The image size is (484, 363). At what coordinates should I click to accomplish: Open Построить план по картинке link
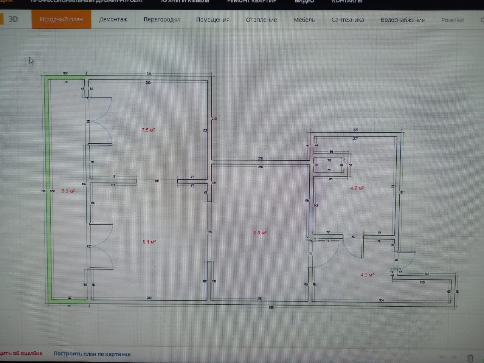(x=92, y=354)
